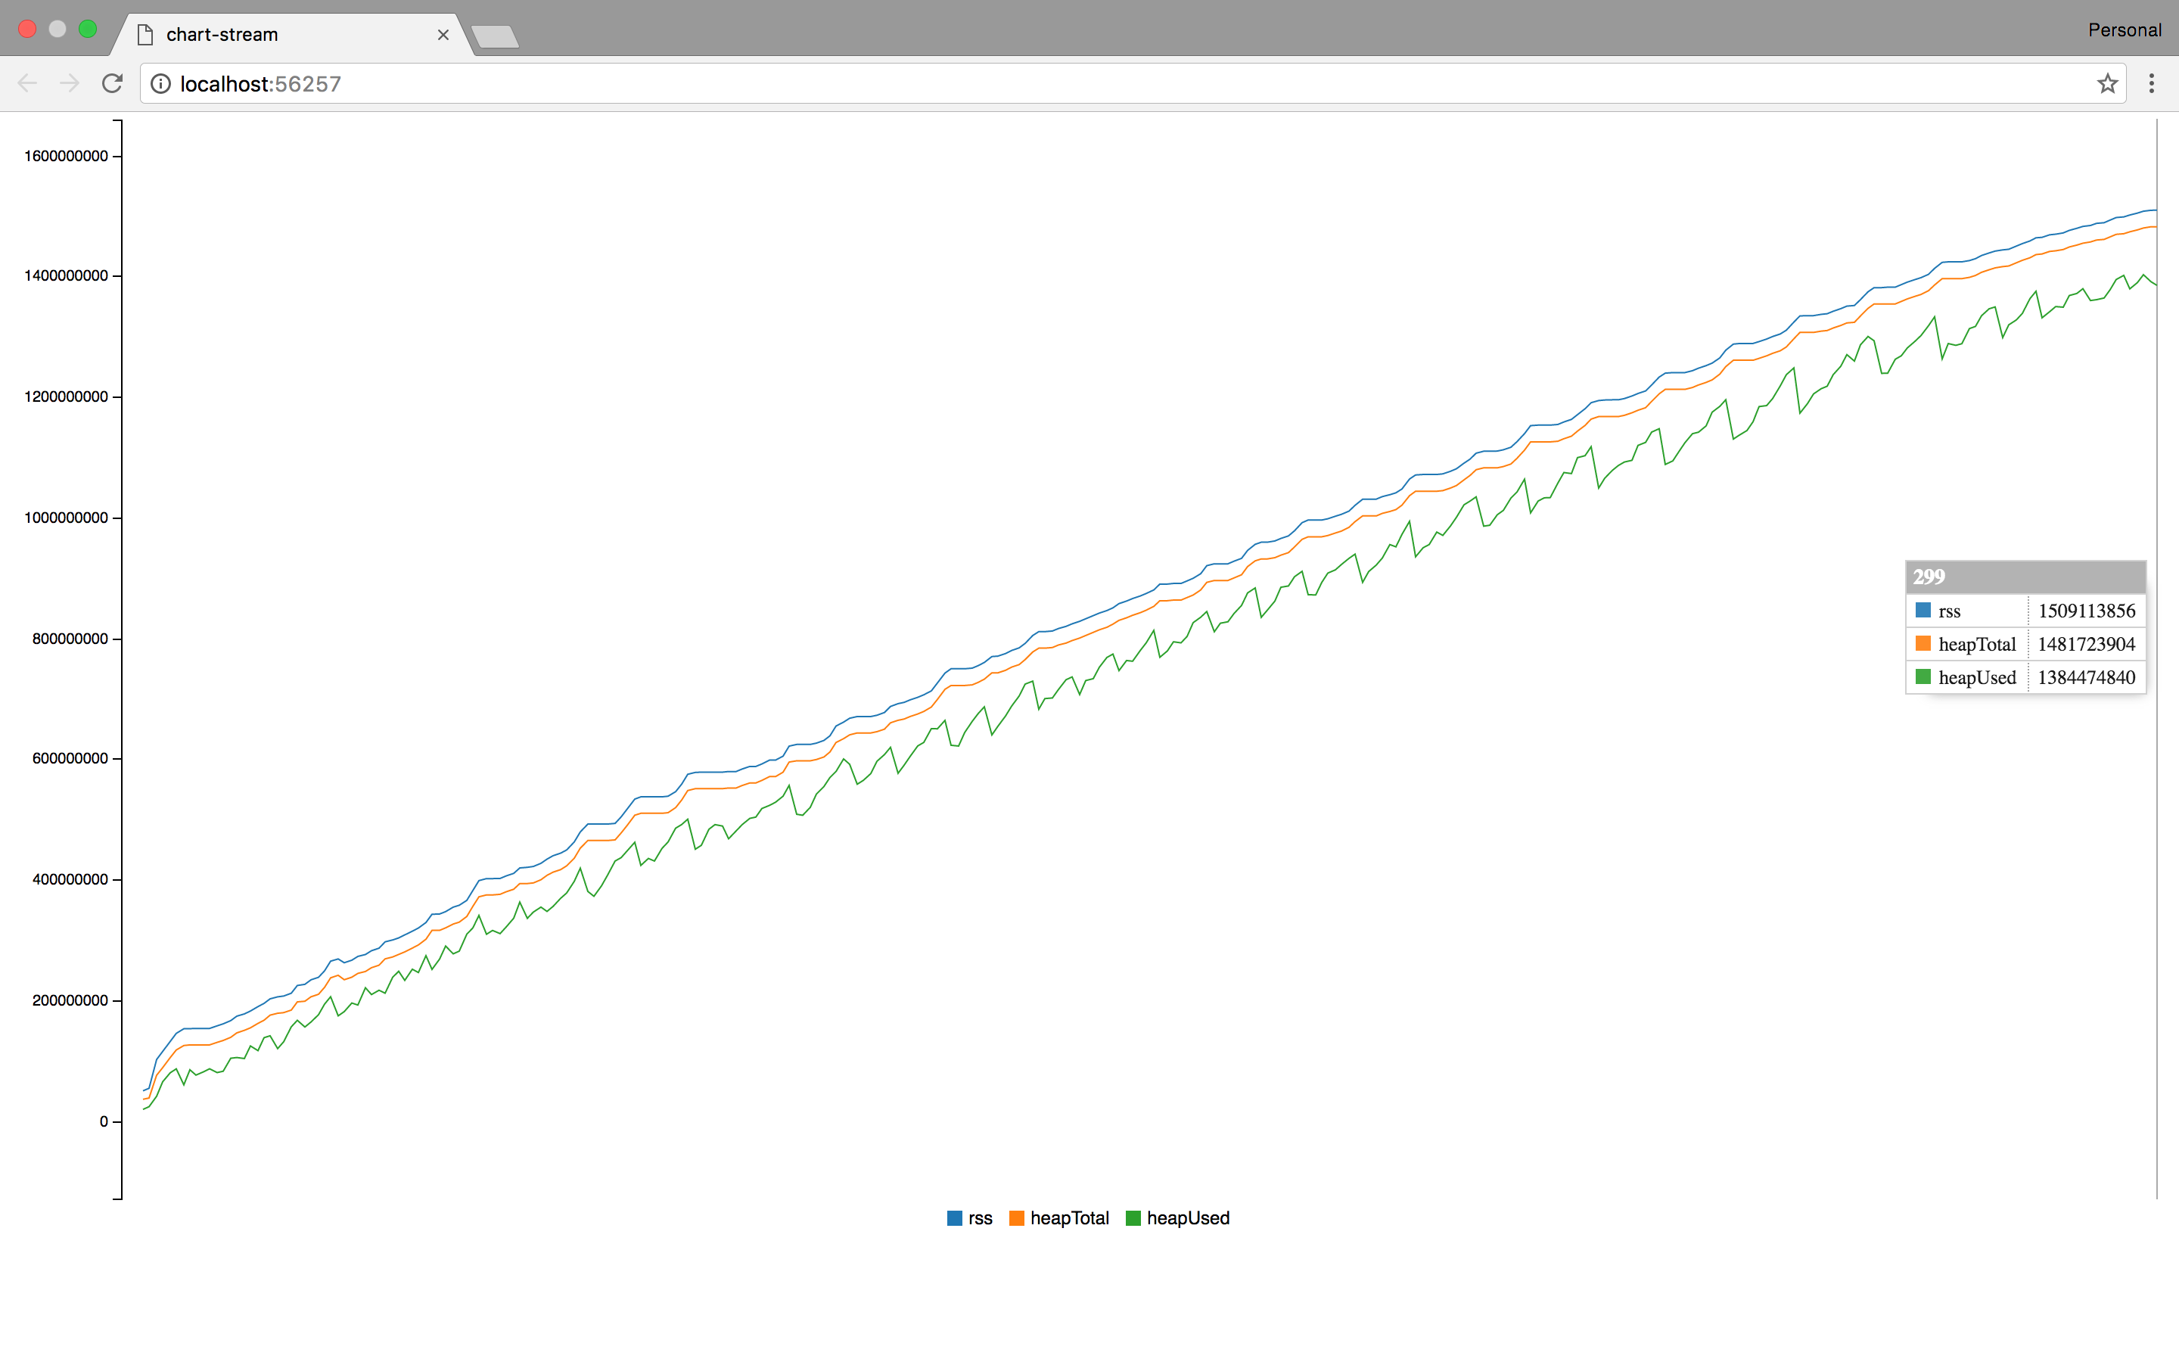Click the forward navigation arrow

[x=70, y=84]
